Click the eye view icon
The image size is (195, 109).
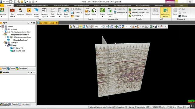[108, 27]
